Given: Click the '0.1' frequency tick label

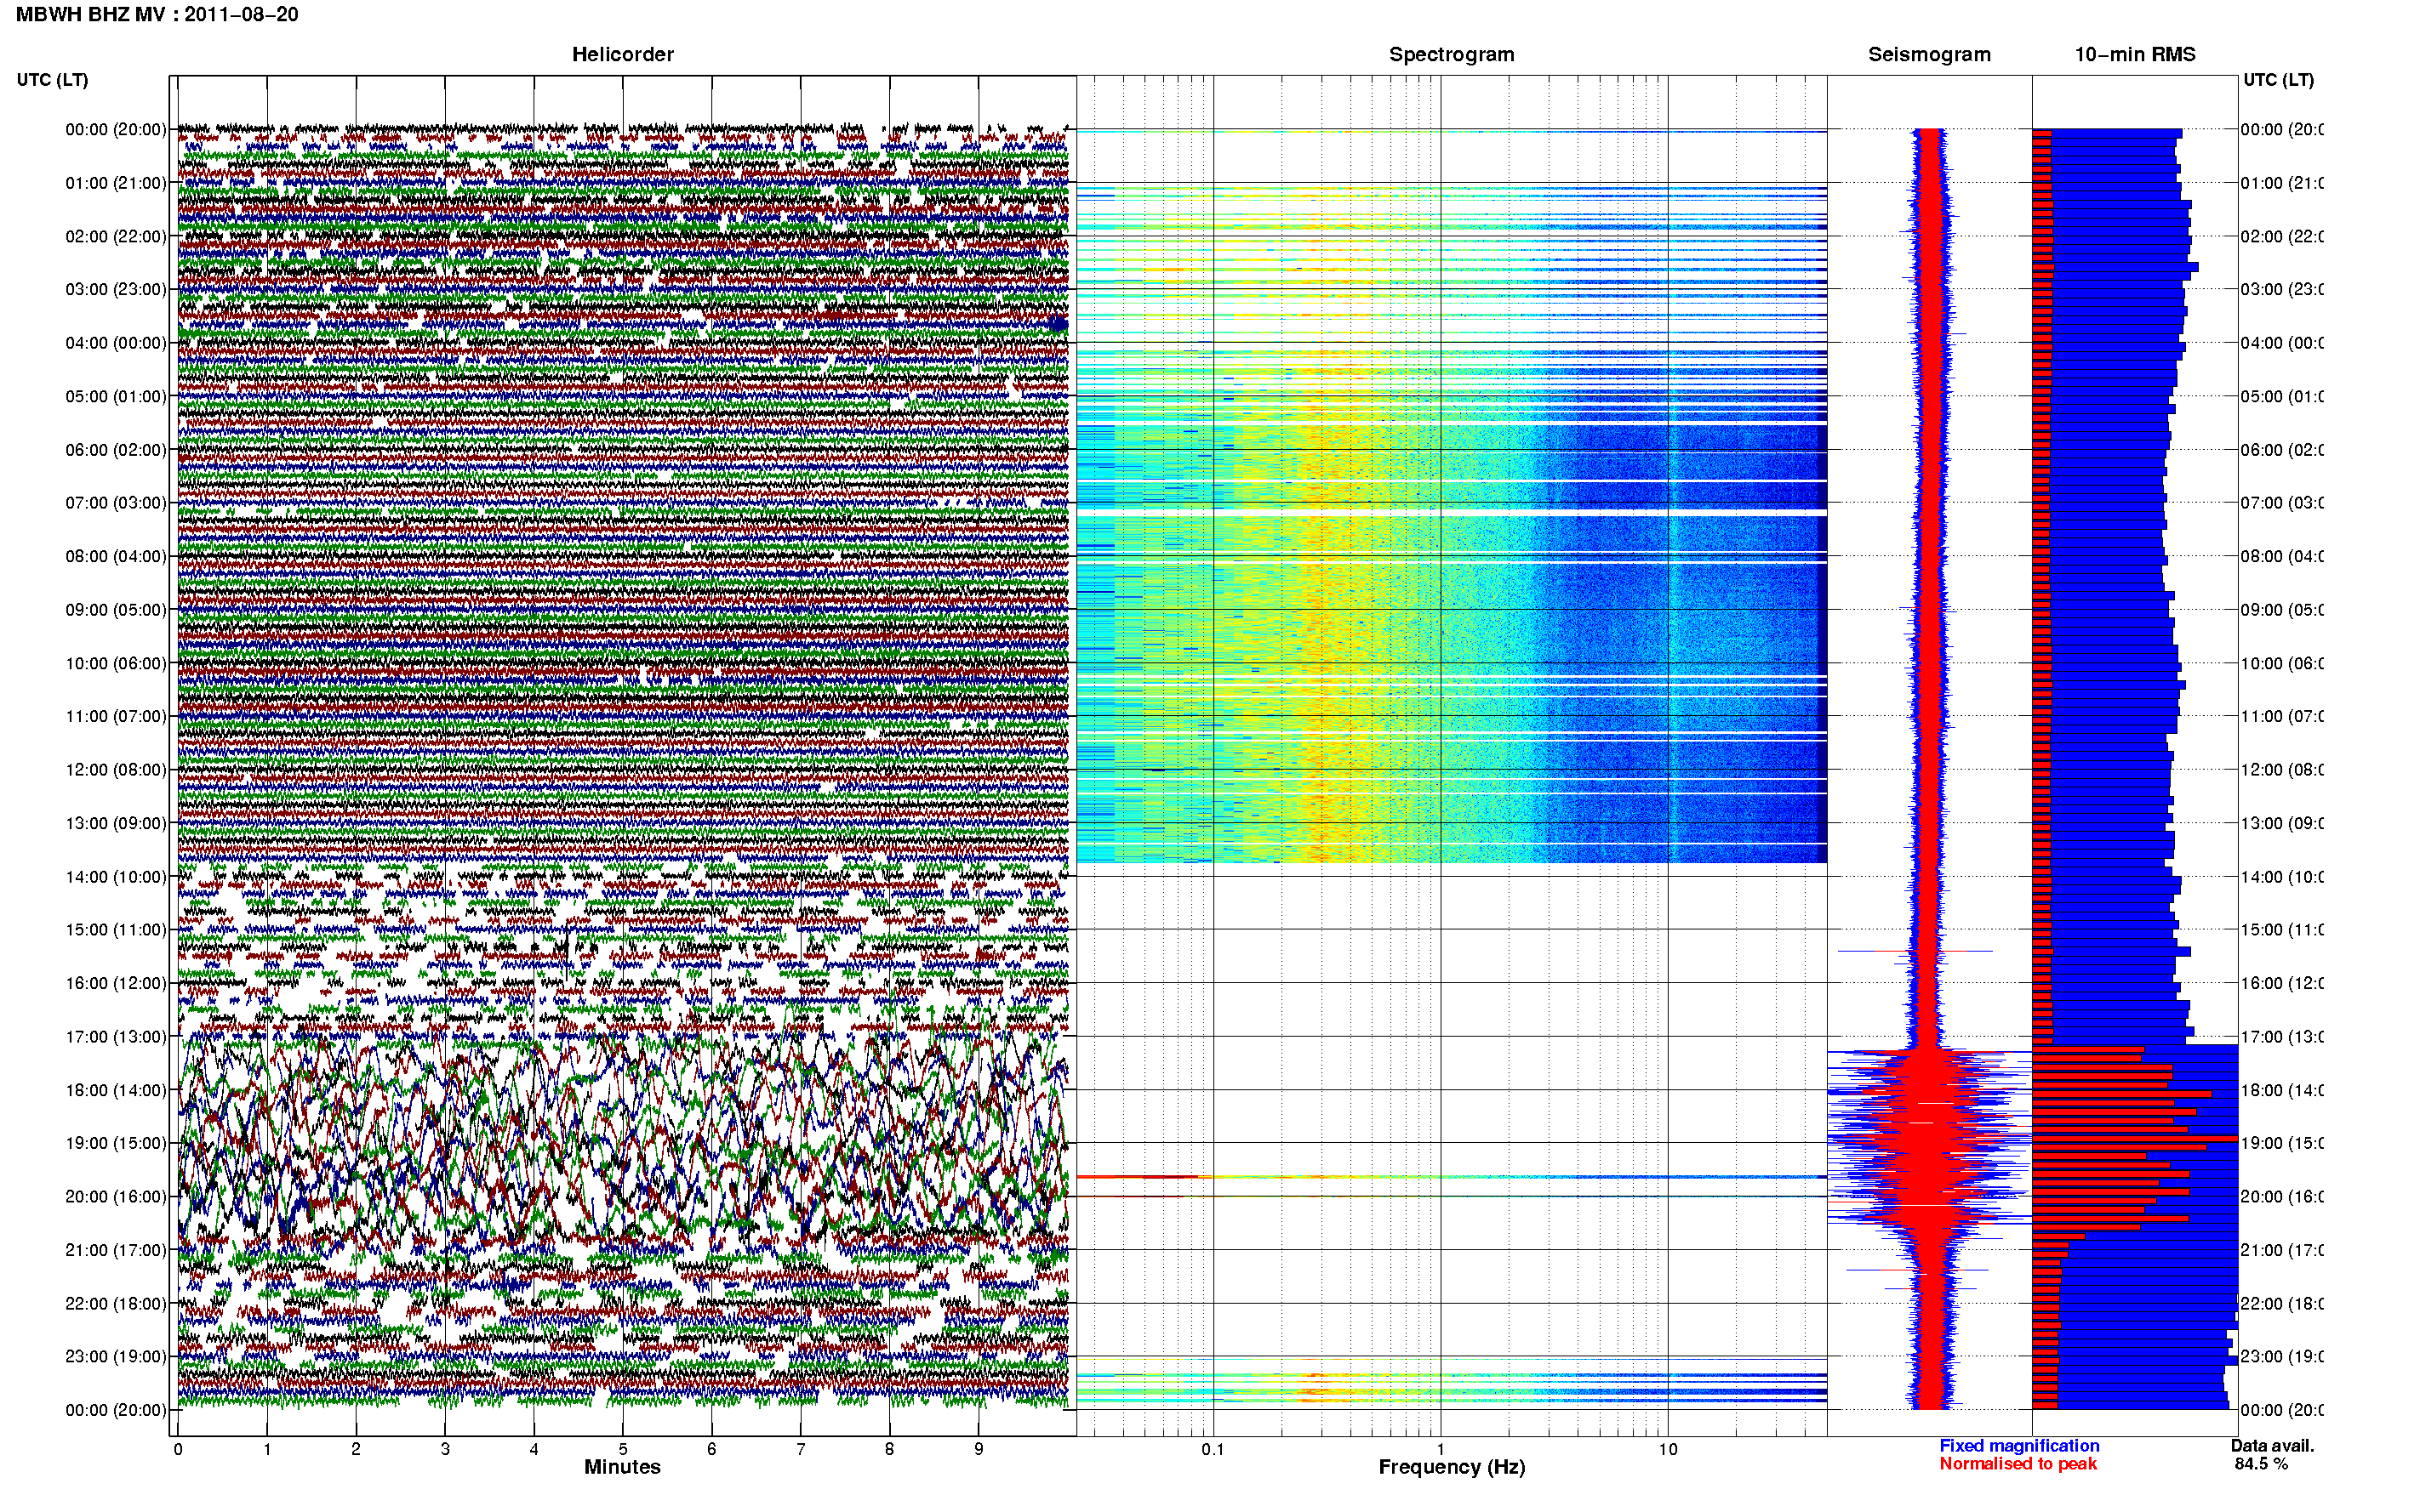Looking at the screenshot, I should point(1213,1449).
